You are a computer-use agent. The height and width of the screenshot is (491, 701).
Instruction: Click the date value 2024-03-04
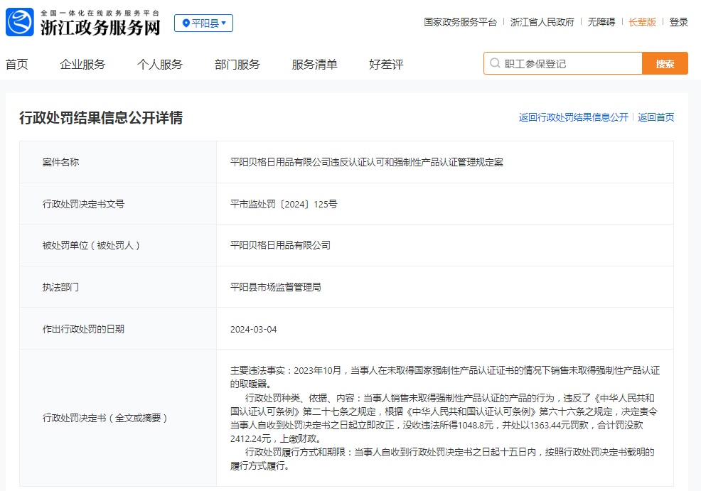click(254, 329)
